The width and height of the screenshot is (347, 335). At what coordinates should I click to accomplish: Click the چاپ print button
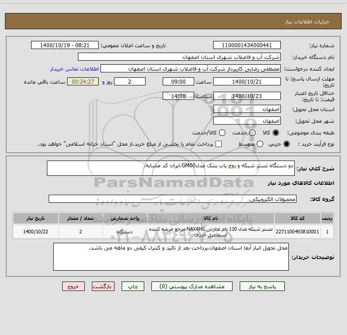pos(133,286)
